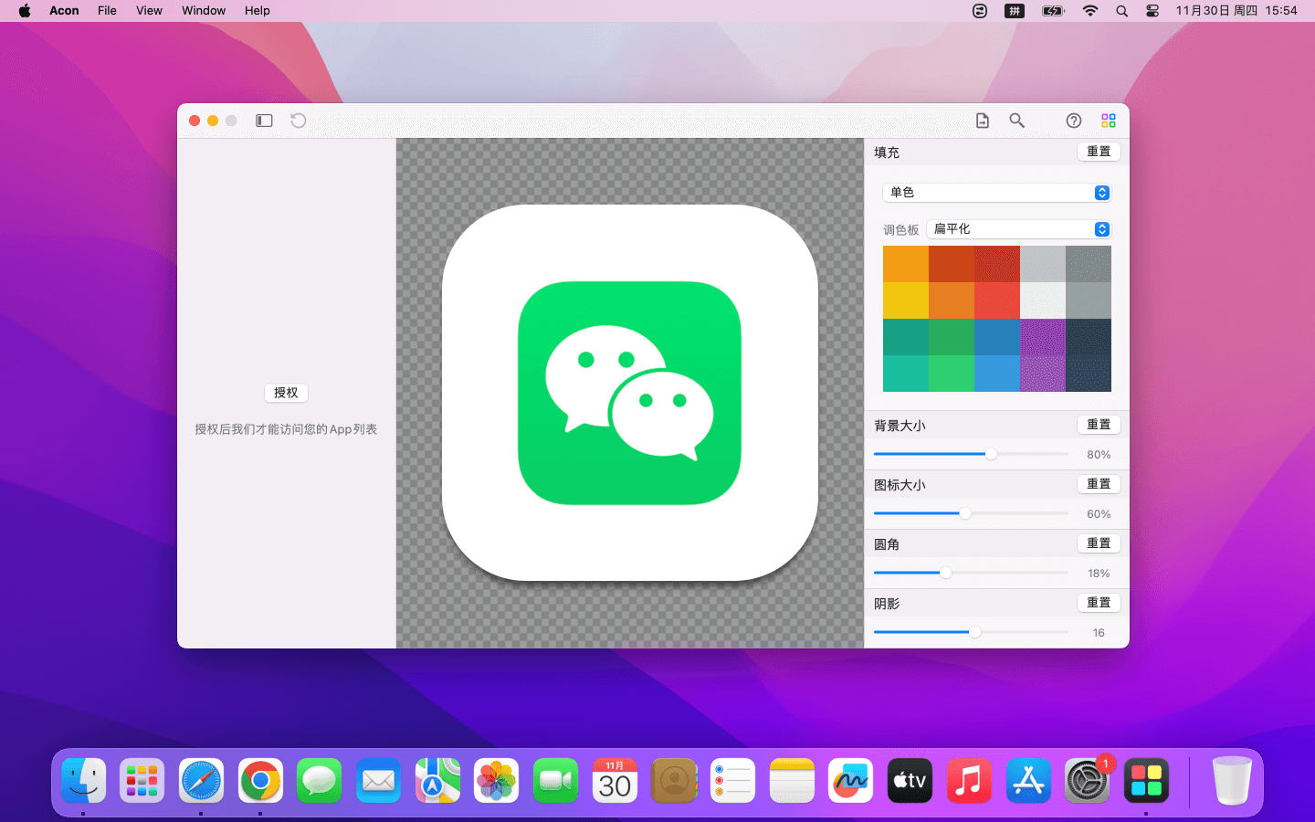This screenshot has width=1315, height=822.
Task: Open Apple TV app in Dock
Action: pos(910,781)
